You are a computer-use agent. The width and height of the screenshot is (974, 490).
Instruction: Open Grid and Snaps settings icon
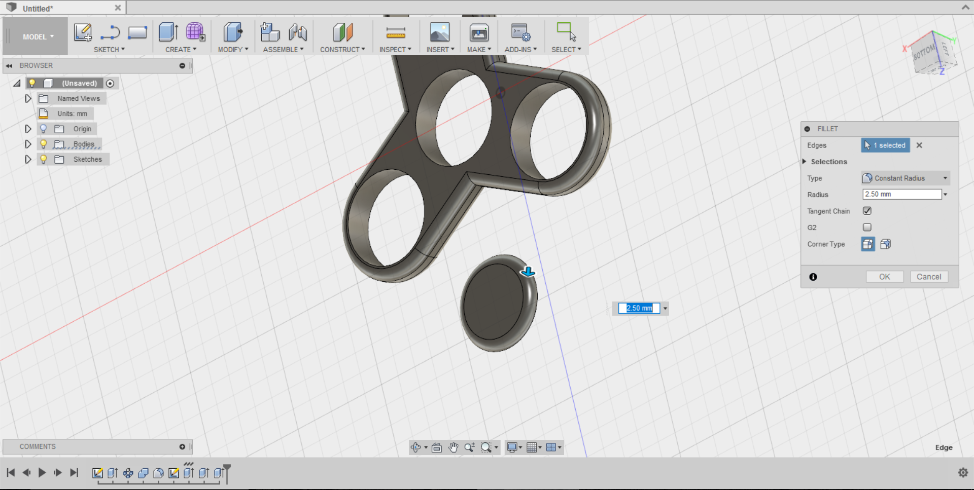(532, 447)
